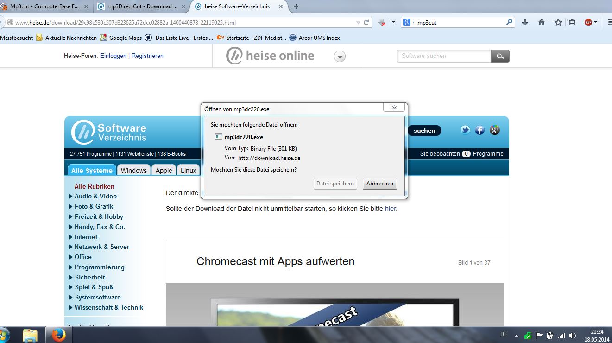The image size is (612, 343).
Task: Click the Software Verzeichnis logo
Action: [x=109, y=132]
